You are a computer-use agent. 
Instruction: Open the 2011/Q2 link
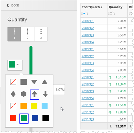pos(88,112)
